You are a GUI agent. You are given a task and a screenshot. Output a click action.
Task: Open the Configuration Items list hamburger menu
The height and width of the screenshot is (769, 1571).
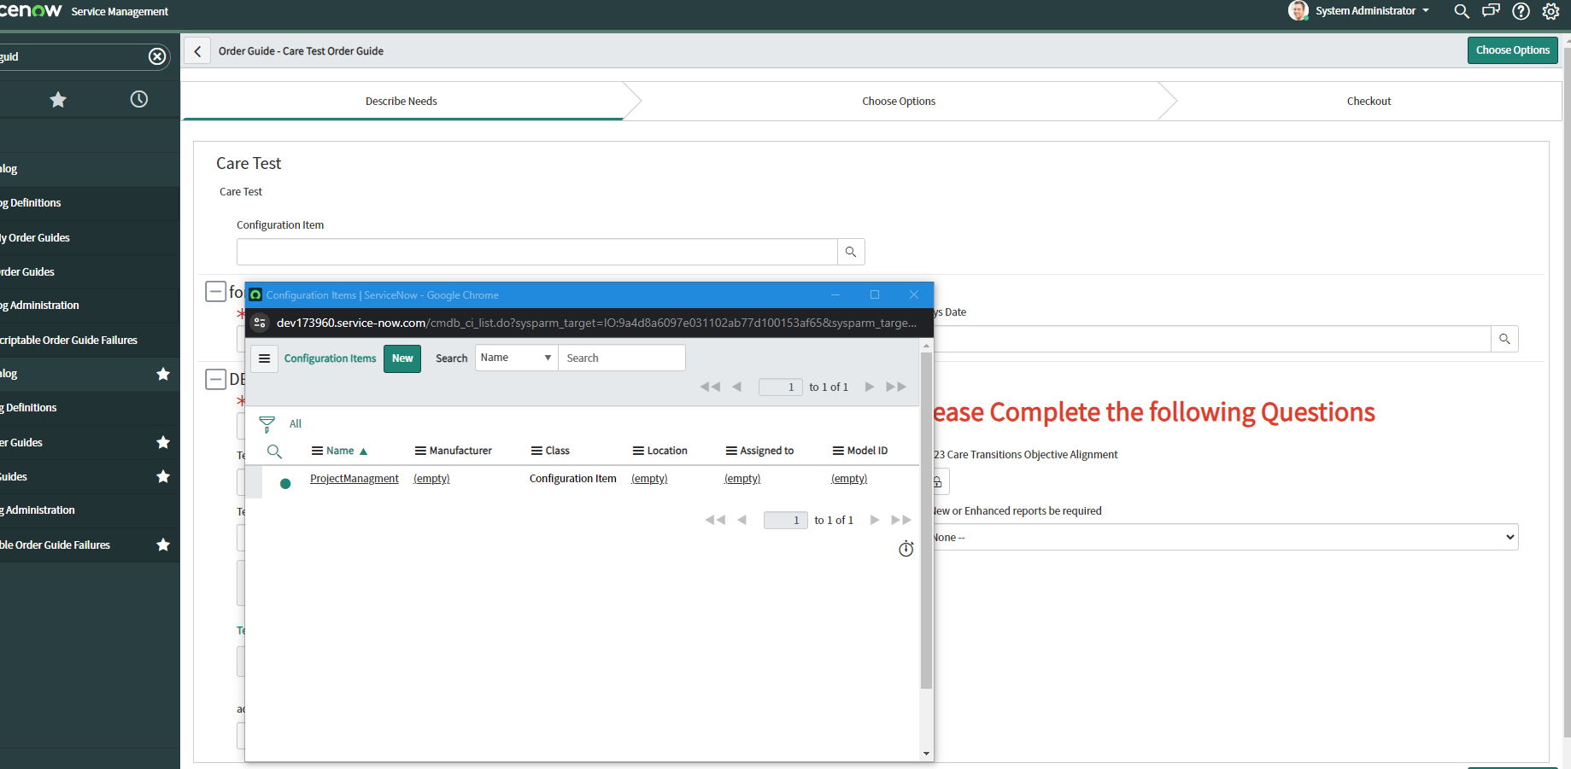click(x=265, y=358)
